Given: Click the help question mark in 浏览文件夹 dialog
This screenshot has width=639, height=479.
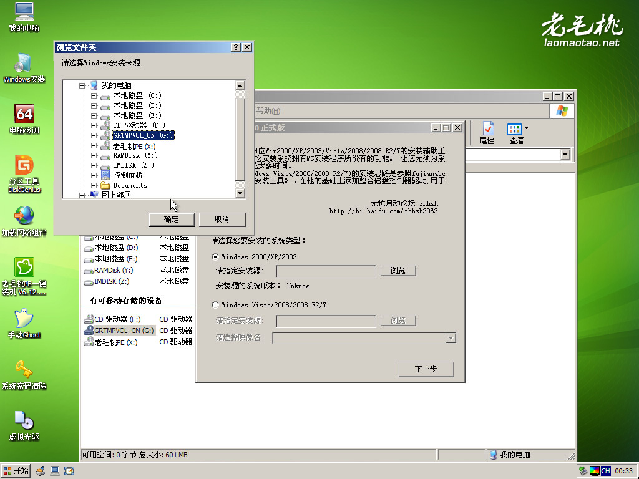Looking at the screenshot, I should click(235, 47).
